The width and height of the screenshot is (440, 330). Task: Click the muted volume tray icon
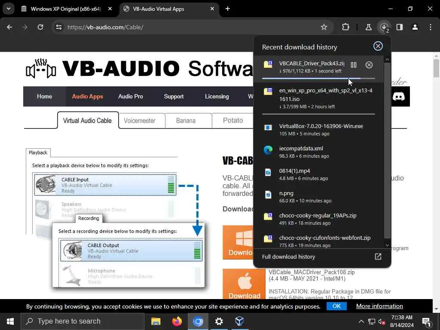382,321
